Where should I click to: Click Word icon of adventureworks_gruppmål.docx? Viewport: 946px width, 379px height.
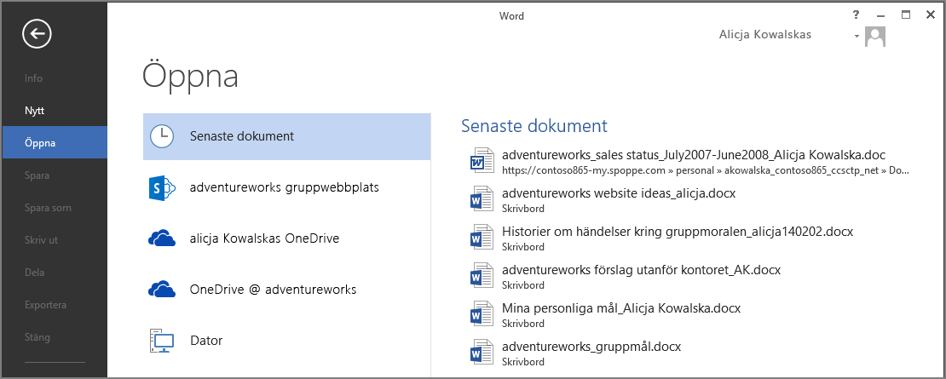coord(482,353)
